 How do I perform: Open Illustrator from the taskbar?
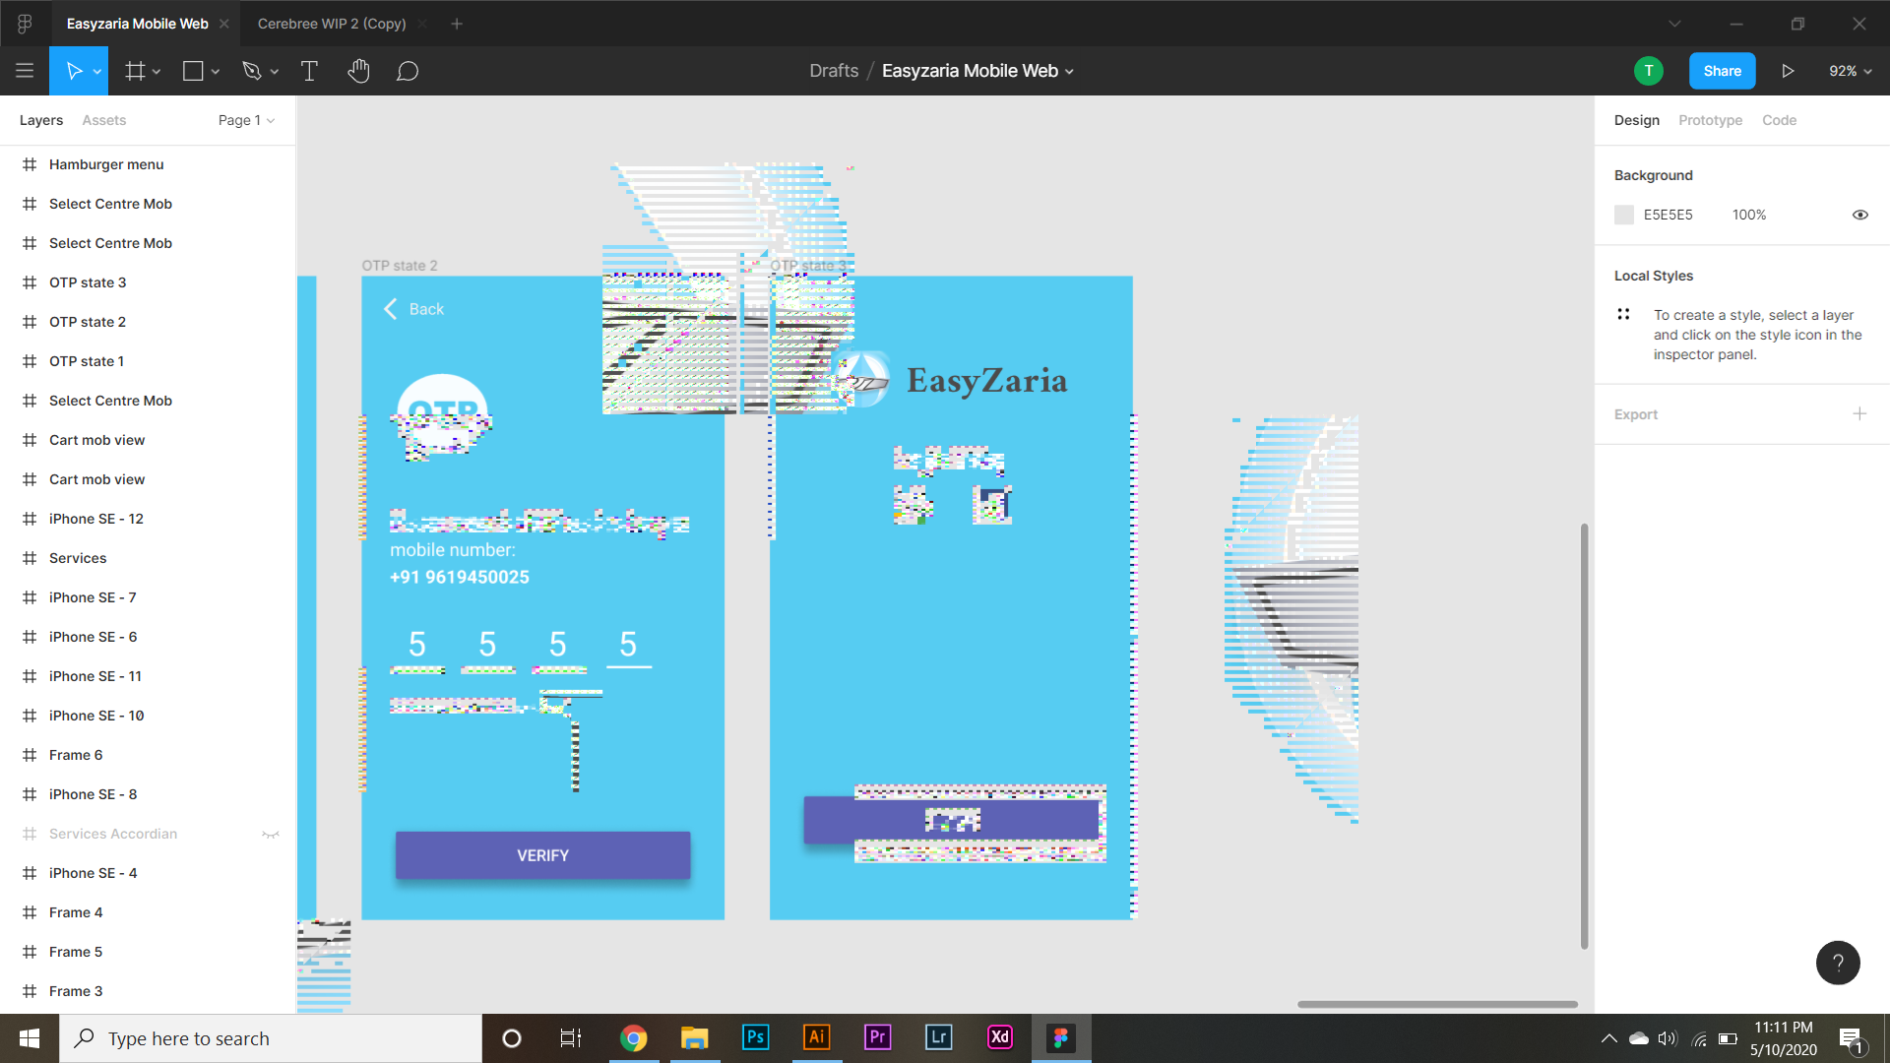(x=816, y=1037)
